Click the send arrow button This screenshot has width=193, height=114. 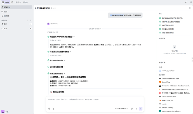(141, 109)
